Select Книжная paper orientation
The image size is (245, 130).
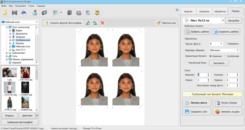210,56
